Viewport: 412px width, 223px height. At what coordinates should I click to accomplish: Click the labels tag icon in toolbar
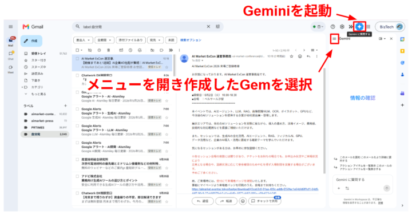tap(161, 50)
